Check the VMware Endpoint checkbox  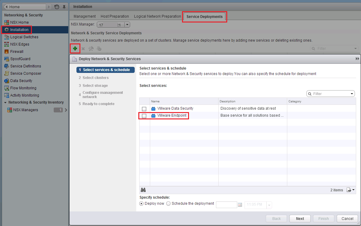[x=144, y=116]
